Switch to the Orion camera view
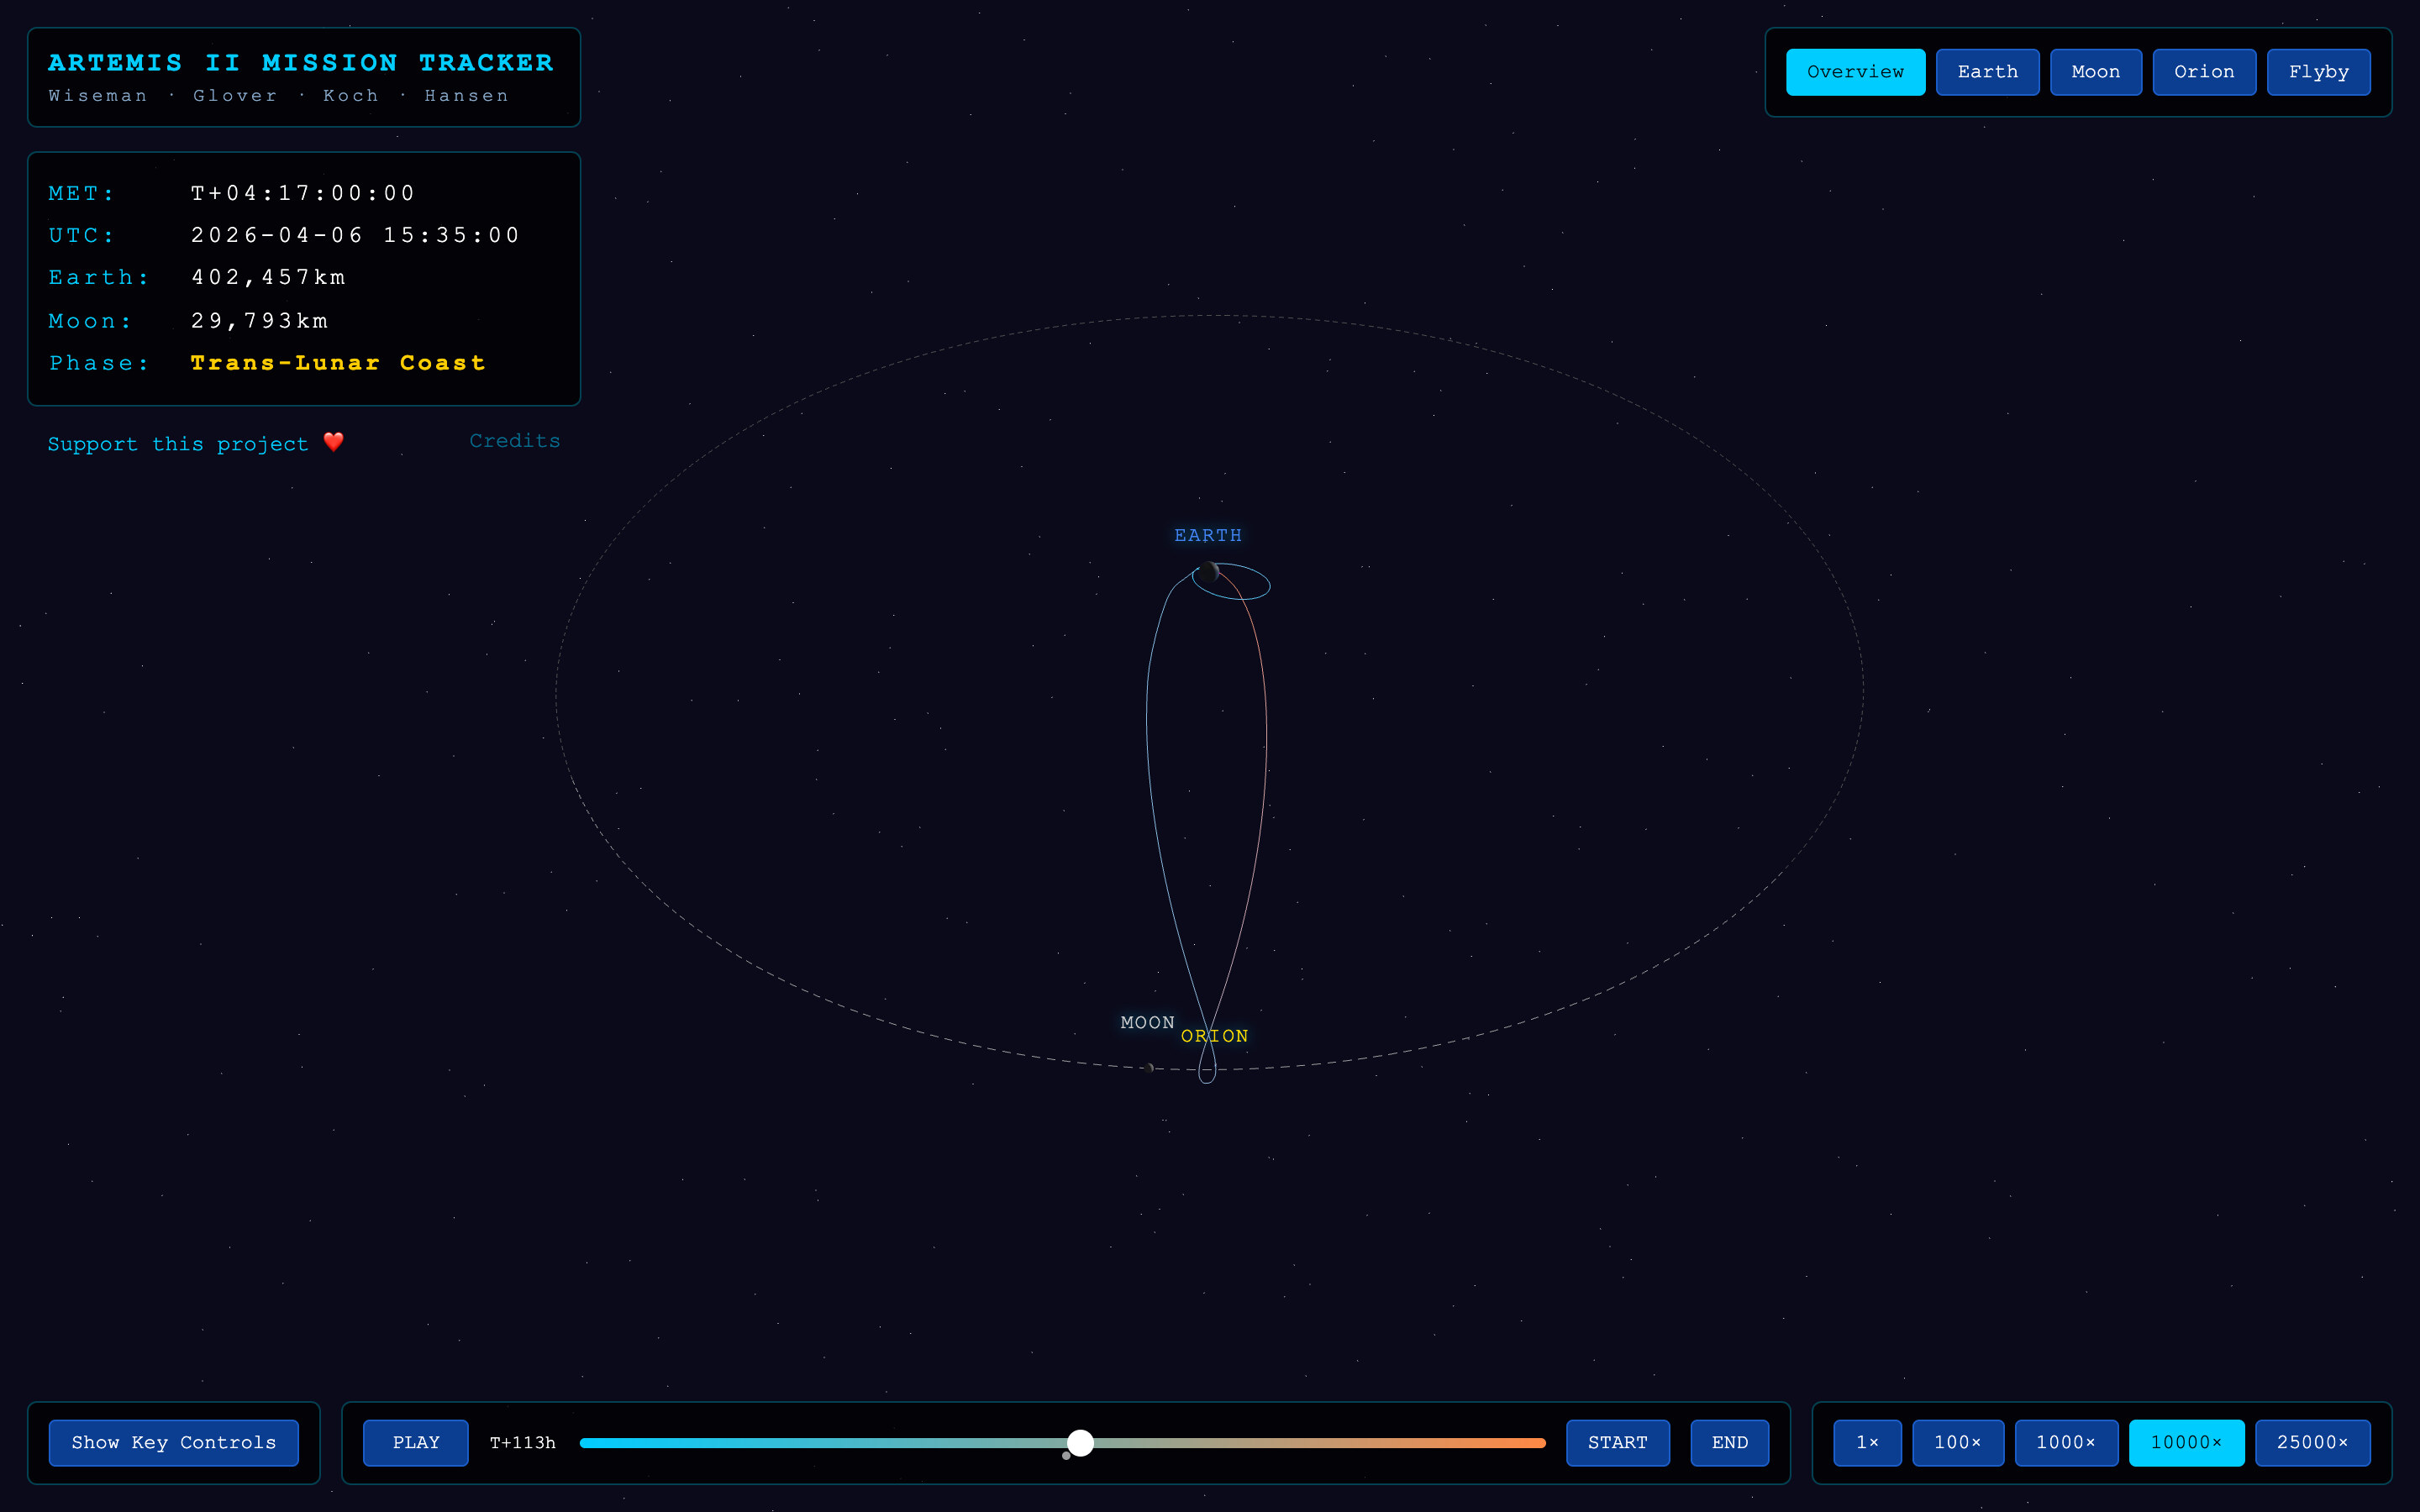Image resolution: width=2420 pixels, height=1512 pixels. pyautogui.click(x=2204, y=72)
